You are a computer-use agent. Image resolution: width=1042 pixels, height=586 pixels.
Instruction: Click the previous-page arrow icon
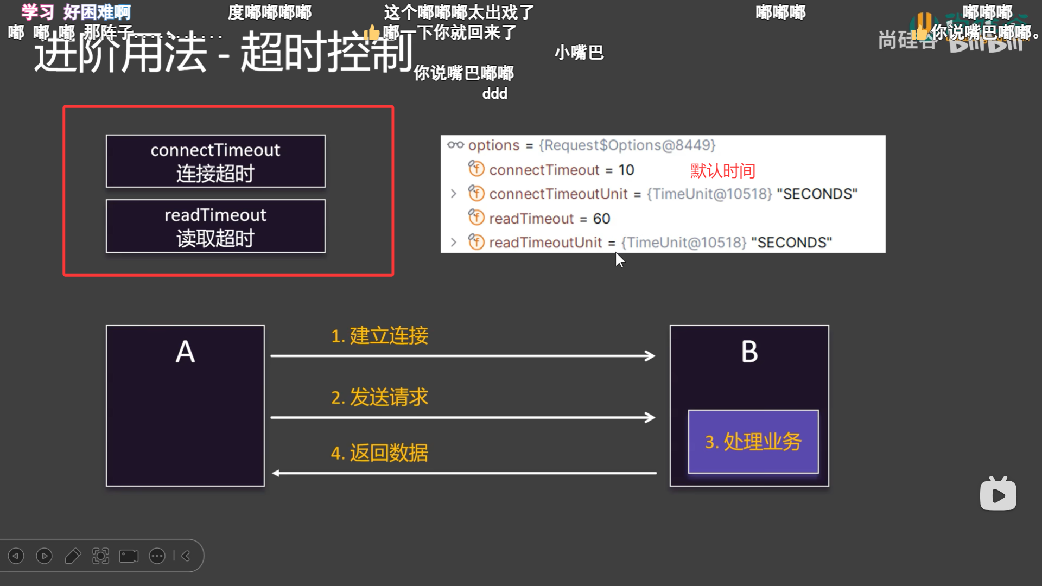coord(15,556)
